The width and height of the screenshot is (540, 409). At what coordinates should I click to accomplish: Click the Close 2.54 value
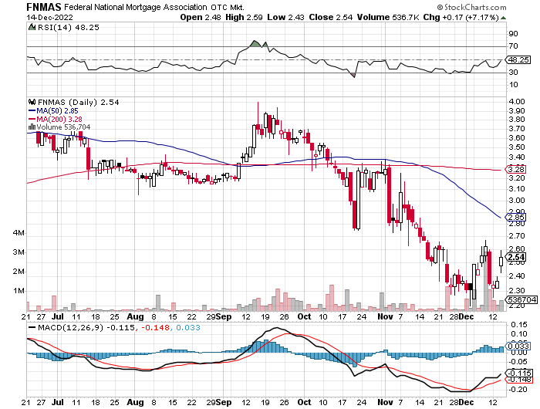click(331, 17)
